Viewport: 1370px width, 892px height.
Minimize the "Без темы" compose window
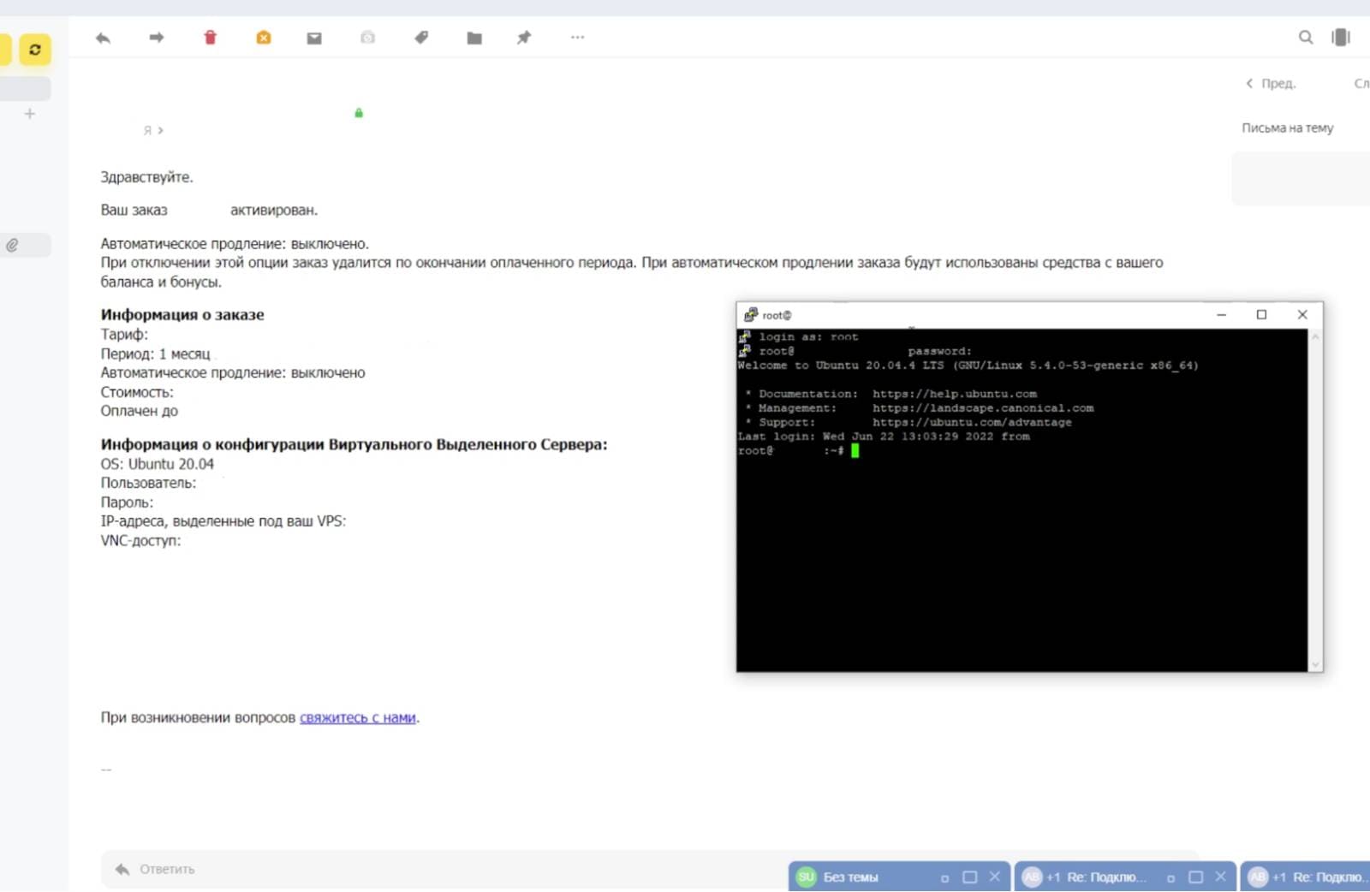point(945,878)
